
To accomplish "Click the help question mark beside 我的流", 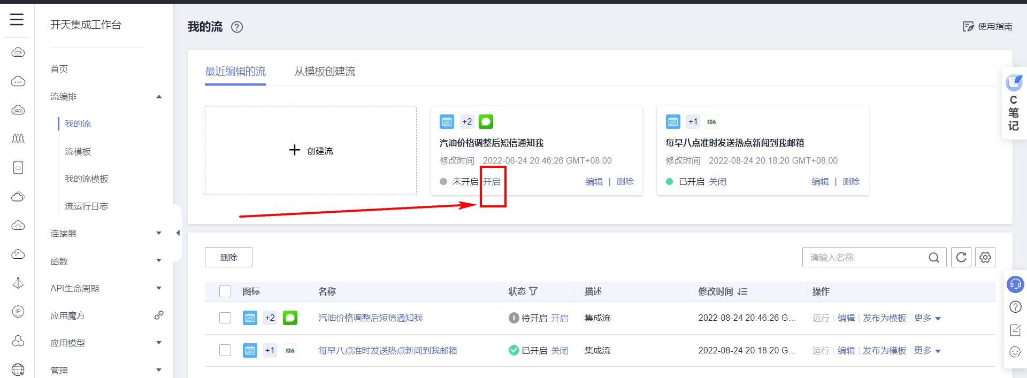I will tap(237, 27).
